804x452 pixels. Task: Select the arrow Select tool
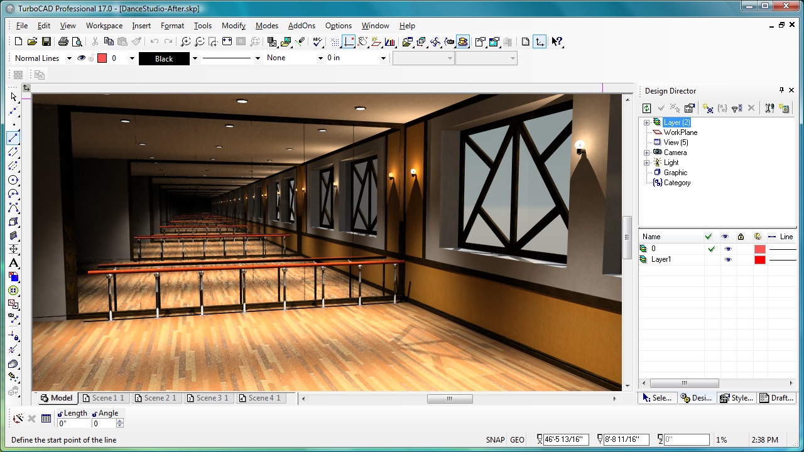click(x=14, y=97)
